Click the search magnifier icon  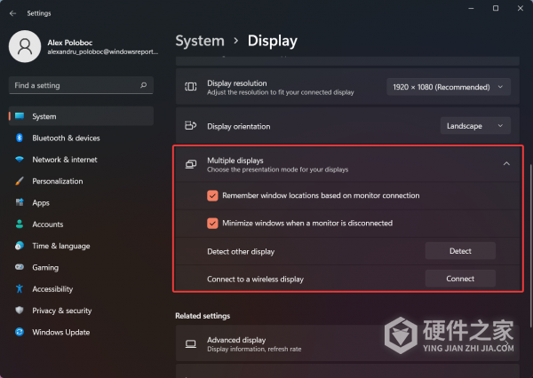click(x=143, y=85)
